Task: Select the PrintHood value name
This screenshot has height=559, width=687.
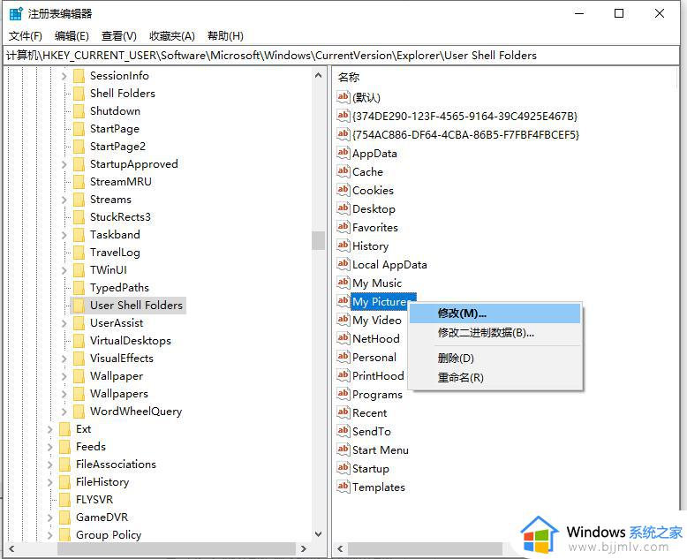Action: pyautogui.click(x=378, y=376)
